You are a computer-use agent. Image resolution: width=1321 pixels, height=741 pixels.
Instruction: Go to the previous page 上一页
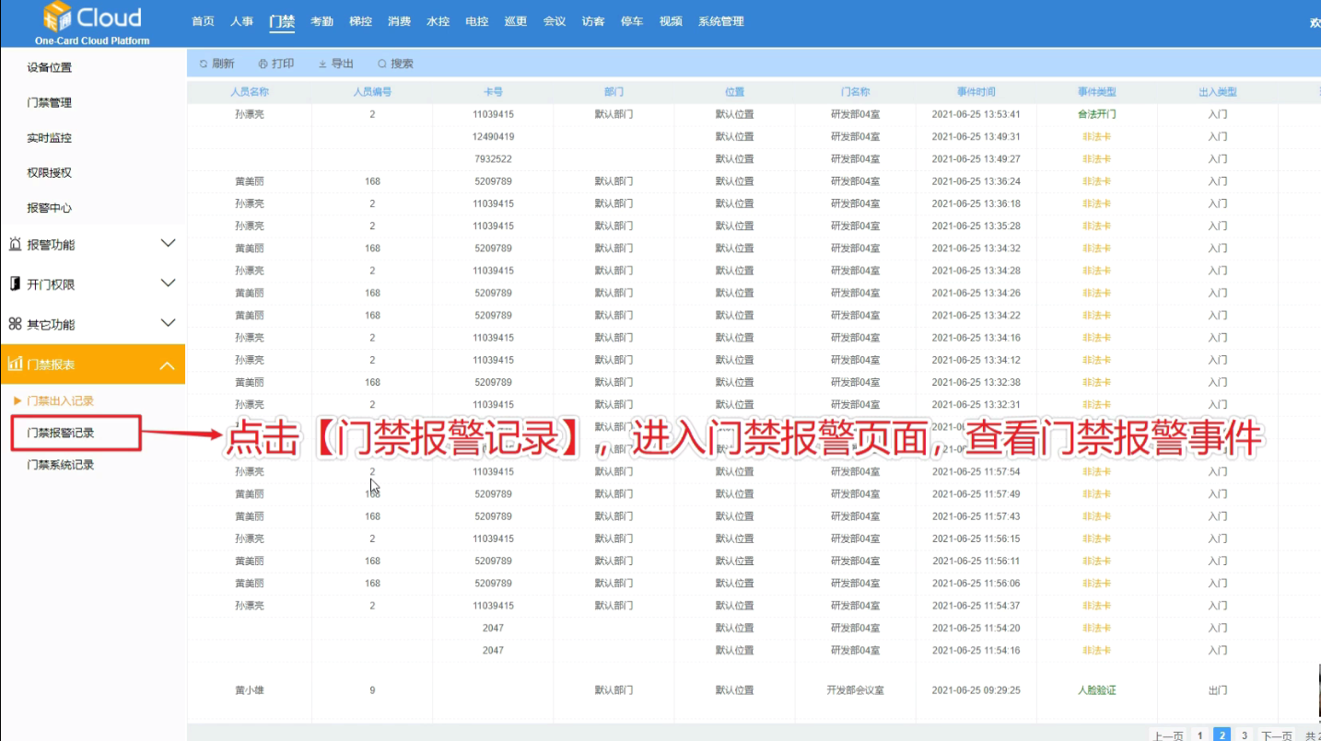pyautogui.click(x=1167, y=735)
